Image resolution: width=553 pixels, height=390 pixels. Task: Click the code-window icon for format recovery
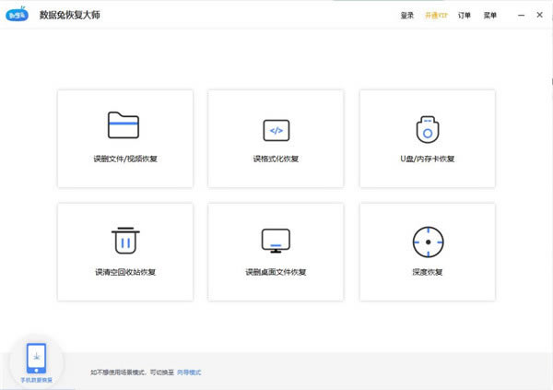click(x=276, y=129)
